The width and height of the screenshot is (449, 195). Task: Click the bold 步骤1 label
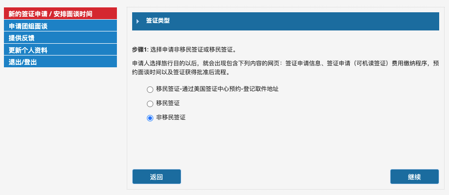140,50
